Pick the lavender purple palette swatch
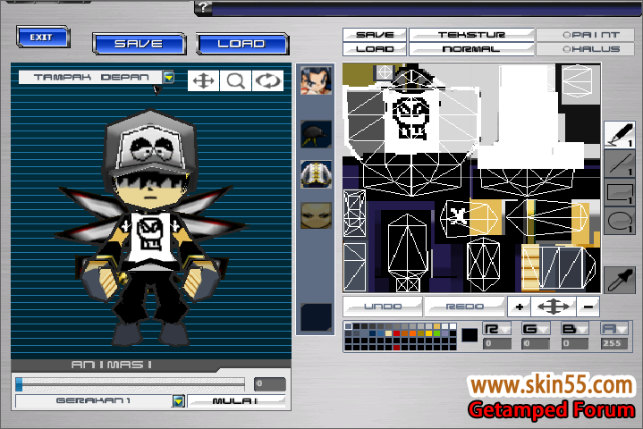 (445, 333)
